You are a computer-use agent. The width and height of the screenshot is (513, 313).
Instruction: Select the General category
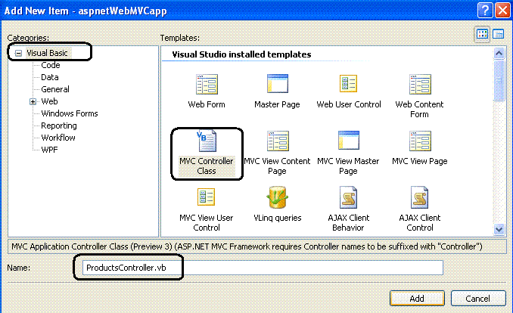point(55,89)
